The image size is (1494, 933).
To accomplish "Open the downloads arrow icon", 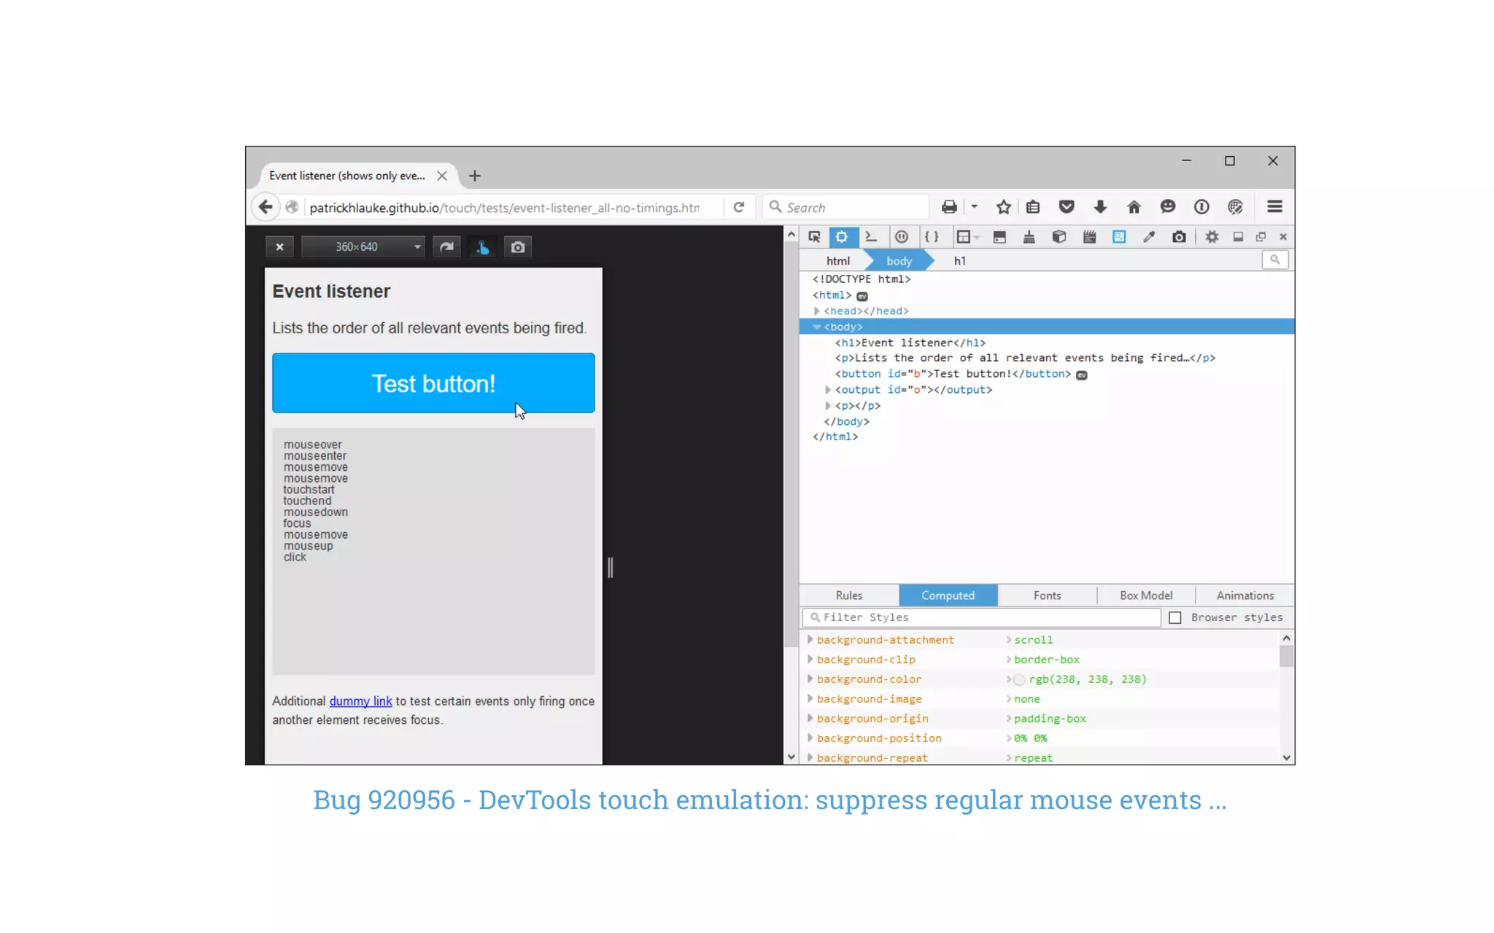I will pos(1100,207).
